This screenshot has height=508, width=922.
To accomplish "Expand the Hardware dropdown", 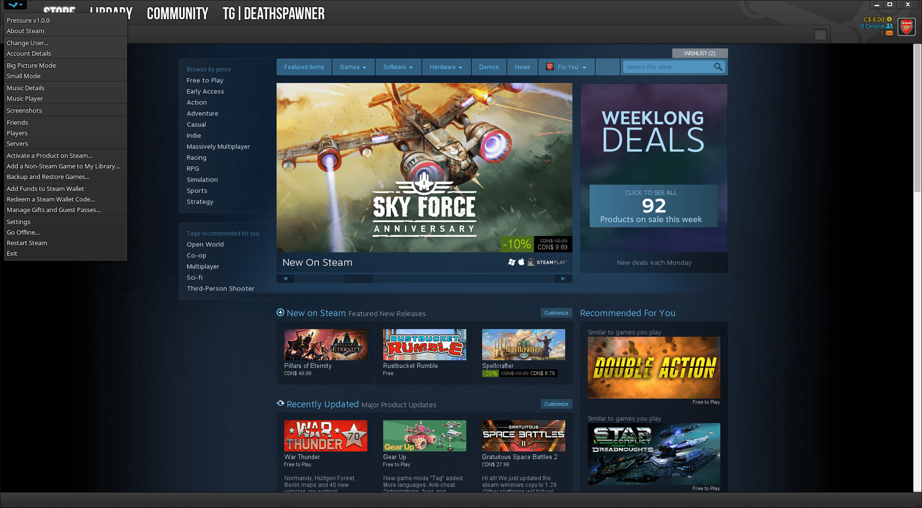I will tap(446, 67).
